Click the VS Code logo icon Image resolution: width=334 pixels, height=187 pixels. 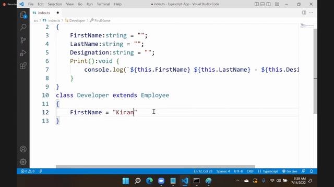(22, 4)
